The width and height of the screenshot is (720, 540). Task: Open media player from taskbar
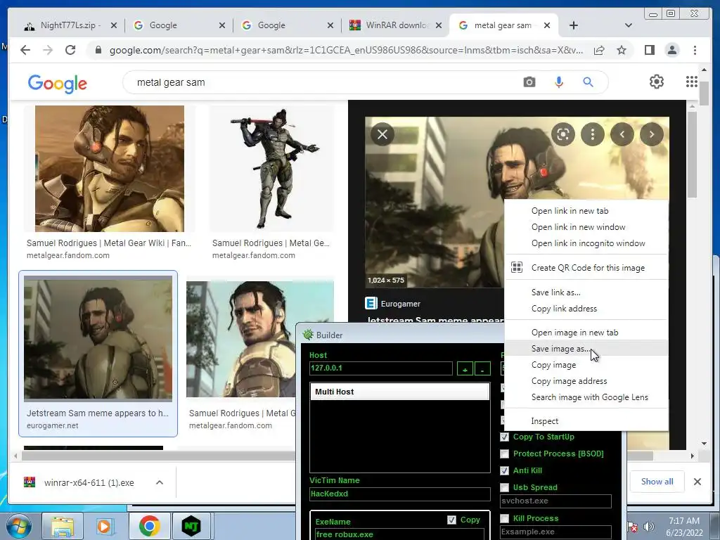click(105, 526)
